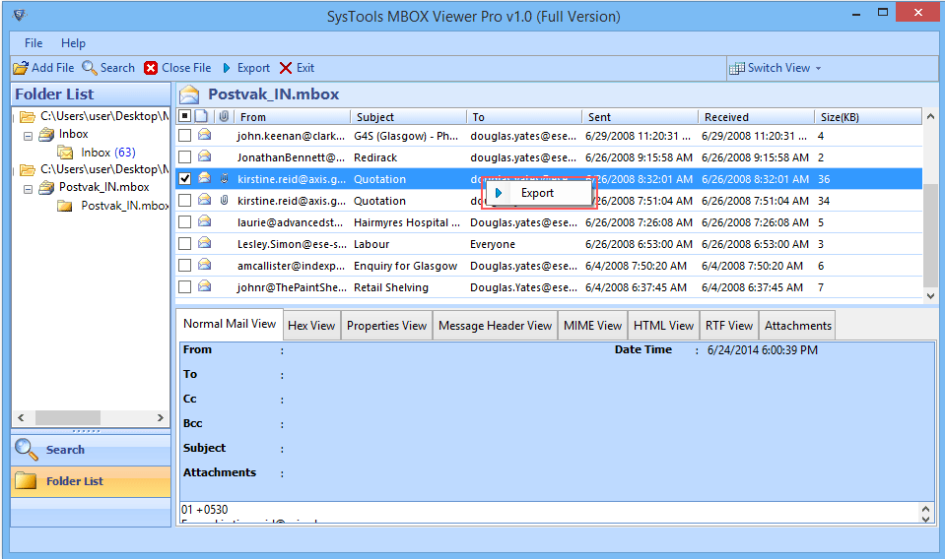Open the Help menu
The width and height of the screenshot is (945, 559).
(73, 43)
